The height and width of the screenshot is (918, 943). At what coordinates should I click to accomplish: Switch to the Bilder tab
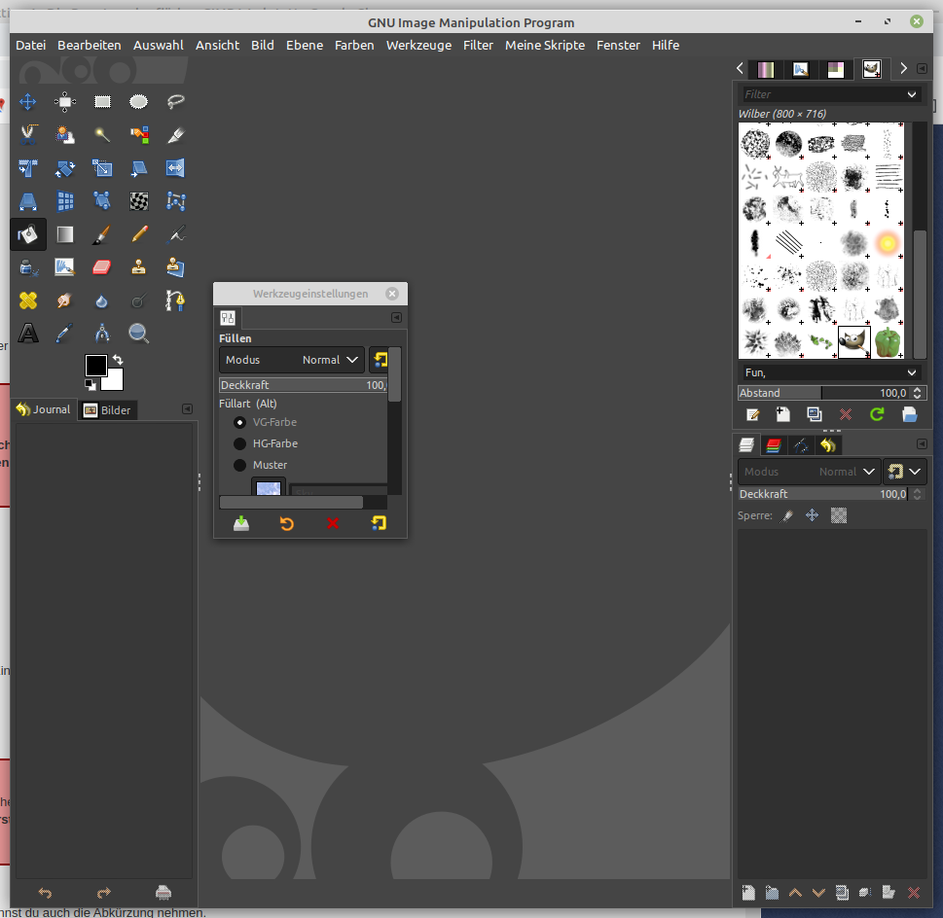(107, 409)
